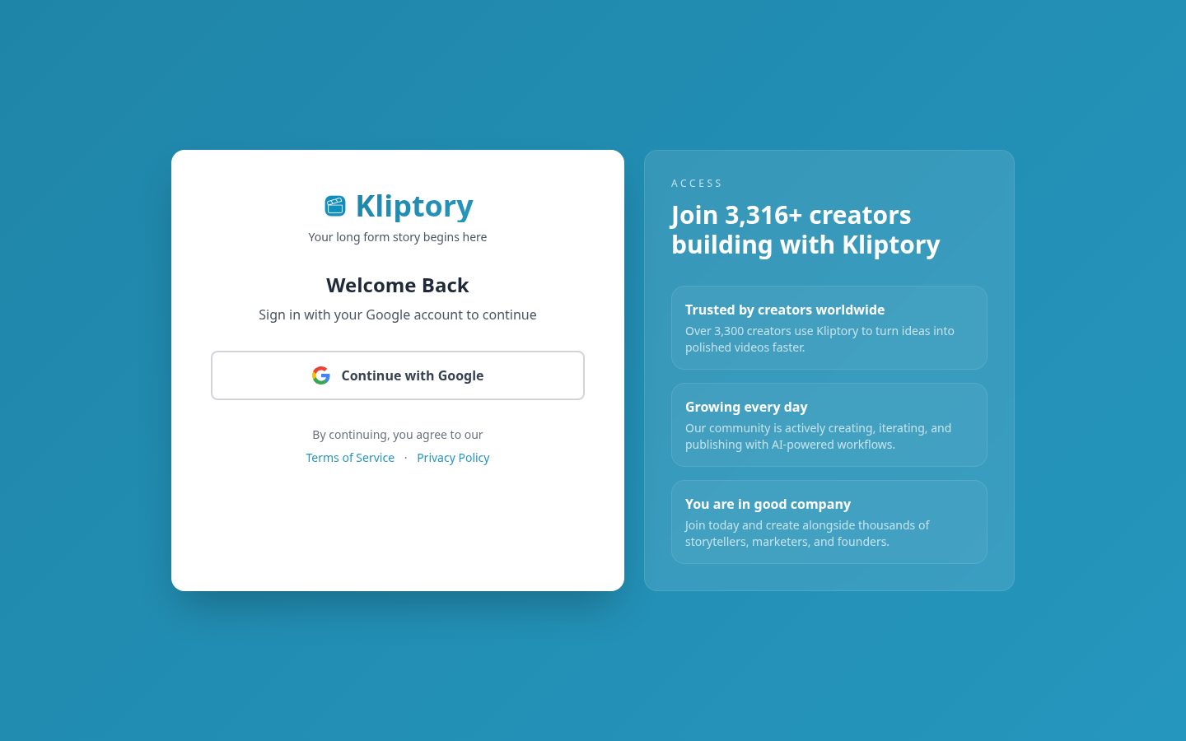Select the 'You are in good company' card
This screenshot has height=741, width=1186.
pos(829,522)
